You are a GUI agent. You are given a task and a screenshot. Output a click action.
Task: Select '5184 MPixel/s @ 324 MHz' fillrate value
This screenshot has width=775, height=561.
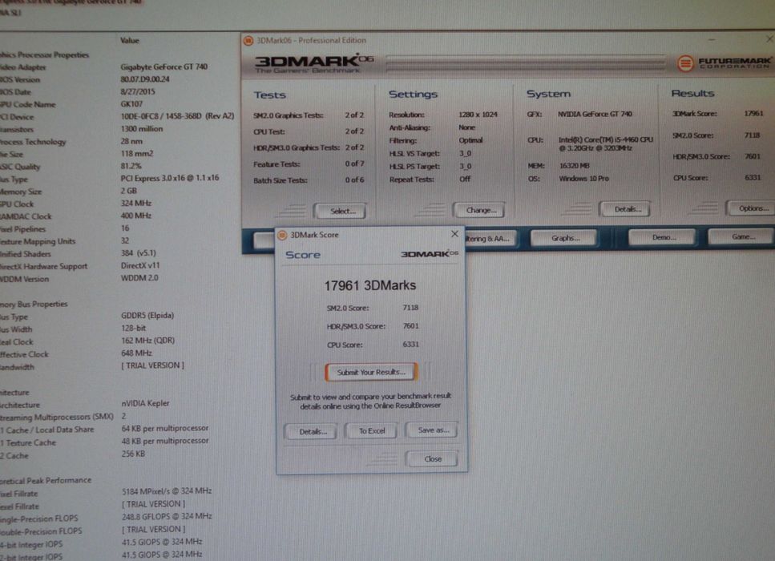[x=167, y=490]
